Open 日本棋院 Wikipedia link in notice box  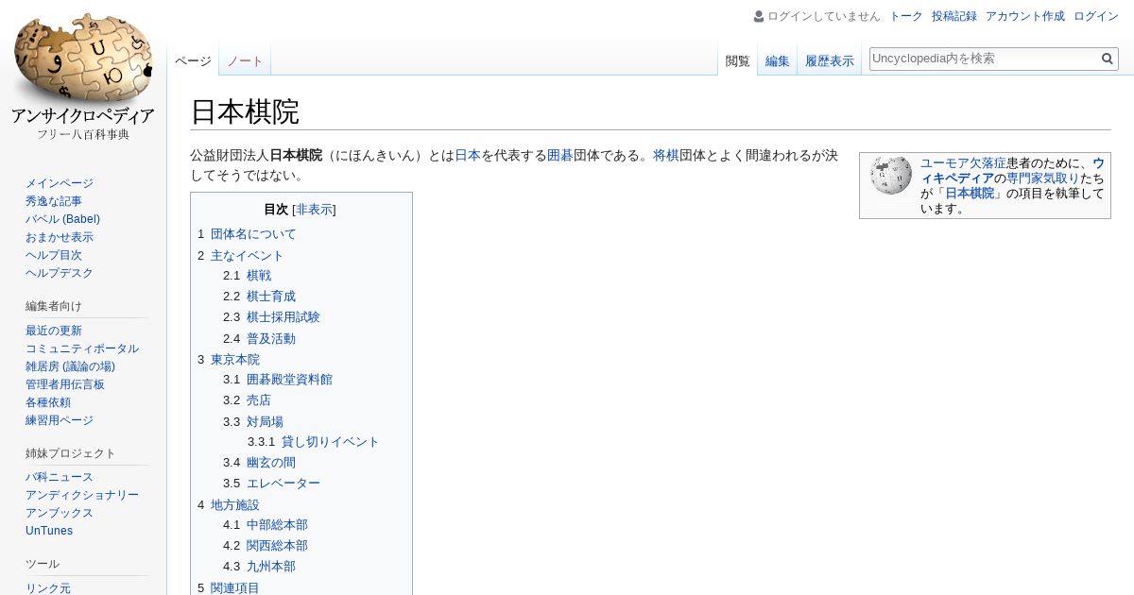pyautogui.click(x=970, y=193)
